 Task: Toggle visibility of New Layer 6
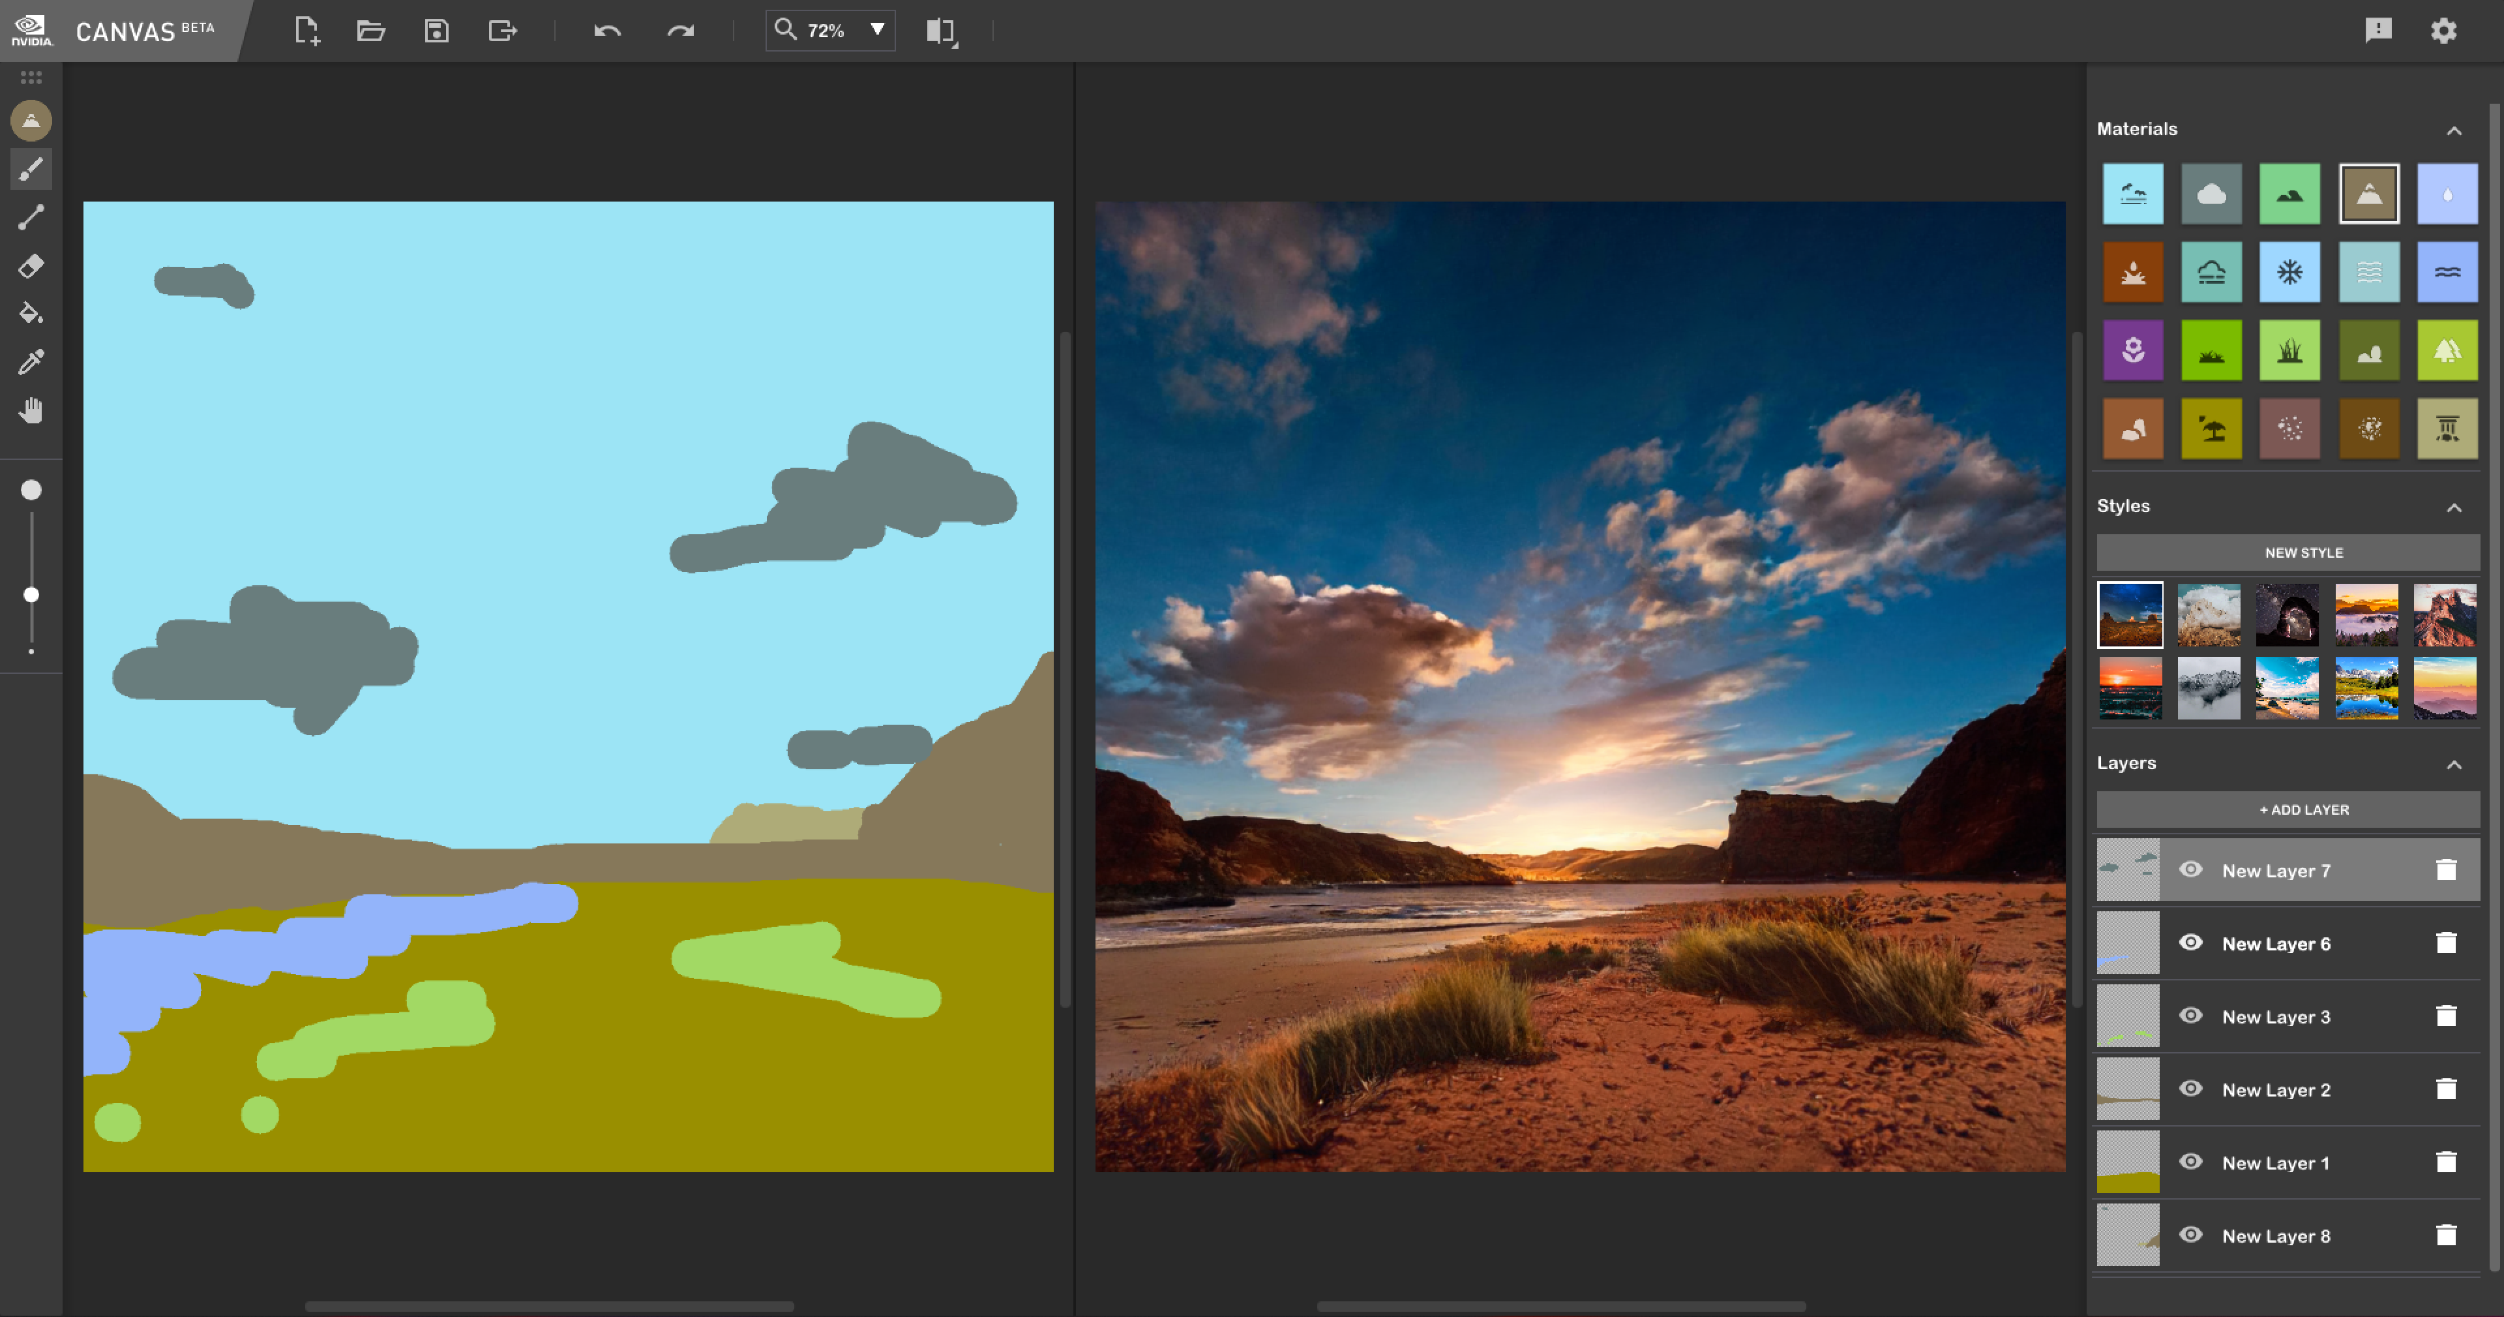pyautogui.click(x=2188, y=941)
